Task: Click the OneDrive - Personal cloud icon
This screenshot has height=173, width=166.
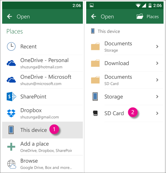Action: [x=11, y=63]
